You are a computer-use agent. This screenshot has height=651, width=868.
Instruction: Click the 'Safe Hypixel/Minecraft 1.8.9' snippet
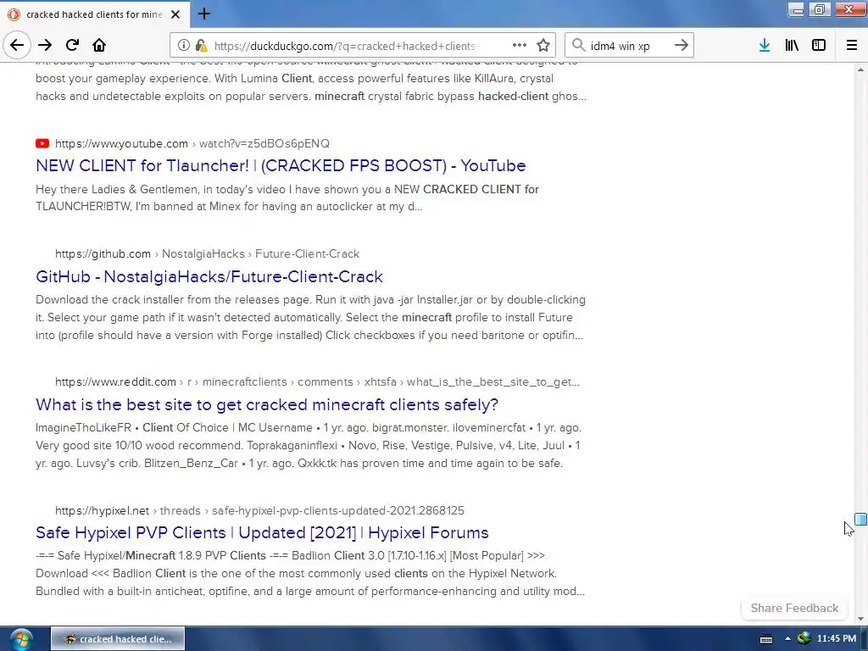(x=310, y=574)
